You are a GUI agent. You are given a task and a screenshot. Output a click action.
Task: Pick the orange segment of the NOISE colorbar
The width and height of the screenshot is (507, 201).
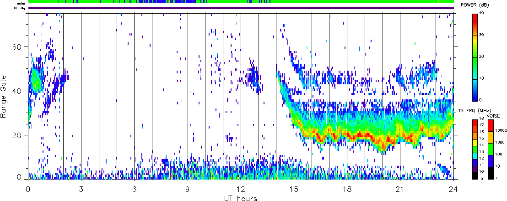pos(491,137)
